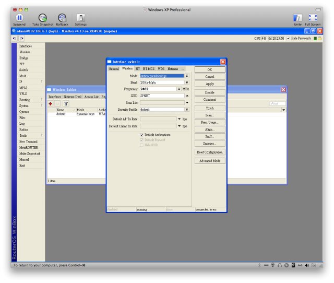334x283 pixels.
Task: Click the headphones icon in VM status bar
Action: (x=280, y=265)
